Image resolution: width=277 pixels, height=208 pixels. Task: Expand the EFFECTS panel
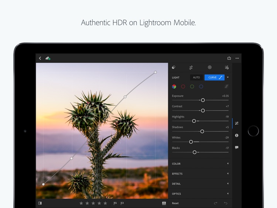[x=200, y=174]
